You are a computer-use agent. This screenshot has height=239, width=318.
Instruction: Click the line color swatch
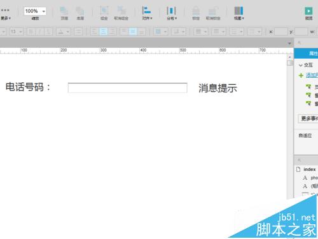[x=198, y=32]
